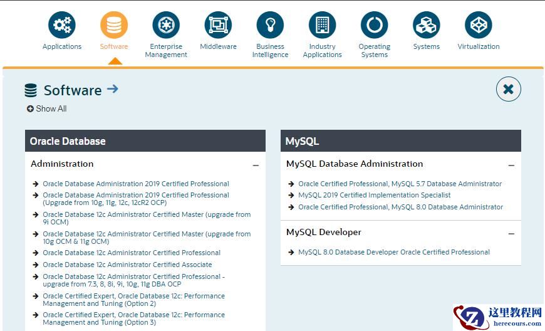Click the arrow next to Software heading

pos(113,89)
